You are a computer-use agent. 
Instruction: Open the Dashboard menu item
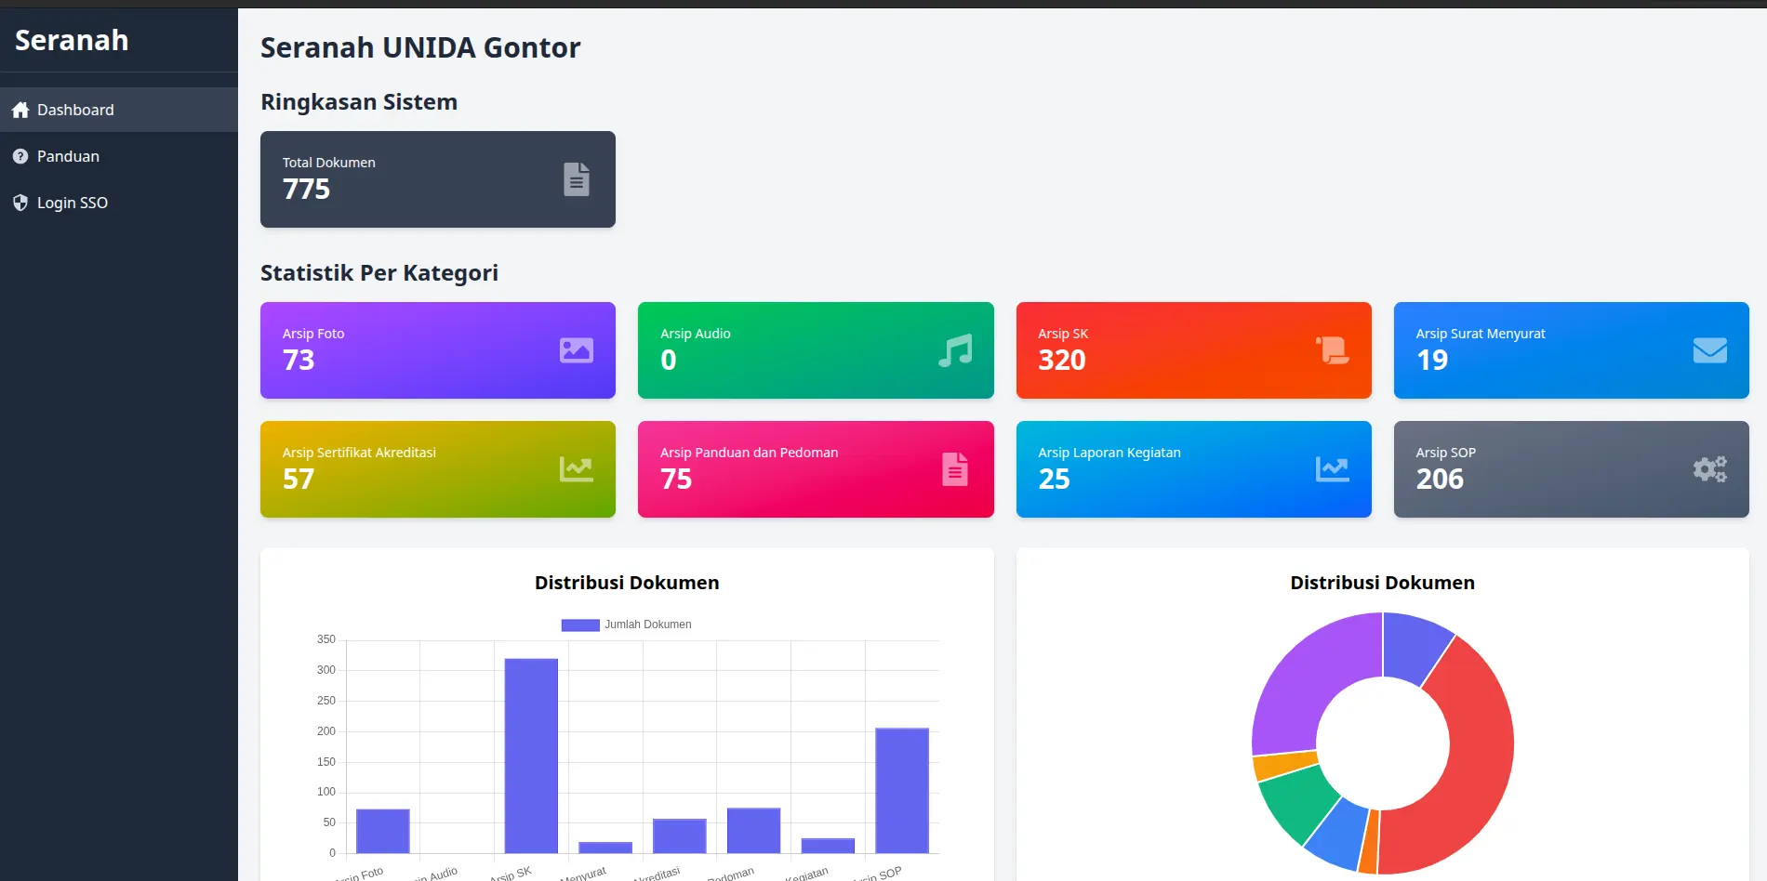75,110
